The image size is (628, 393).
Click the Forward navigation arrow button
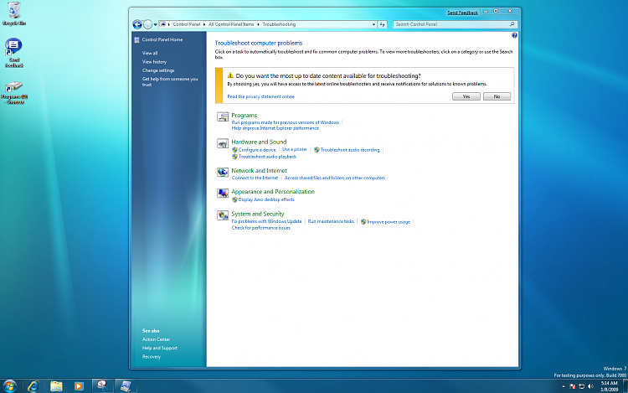coord(147,24)
